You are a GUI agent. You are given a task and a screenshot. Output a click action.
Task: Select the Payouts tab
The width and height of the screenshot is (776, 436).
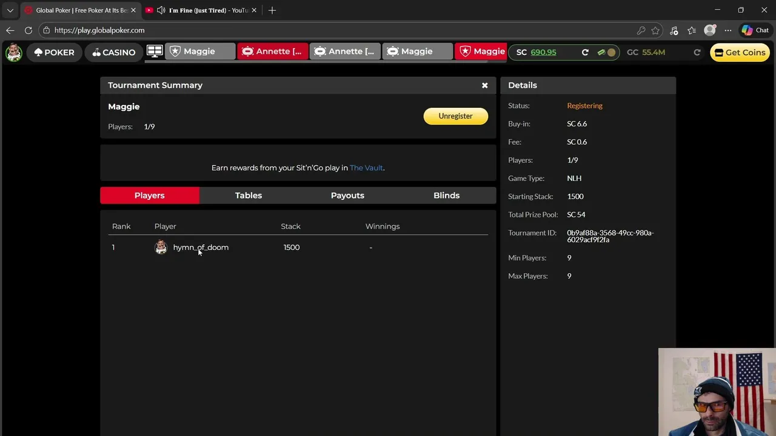[347, 195]
